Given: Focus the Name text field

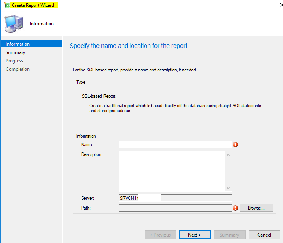Looking at the screenshot, I should point(175,145).
